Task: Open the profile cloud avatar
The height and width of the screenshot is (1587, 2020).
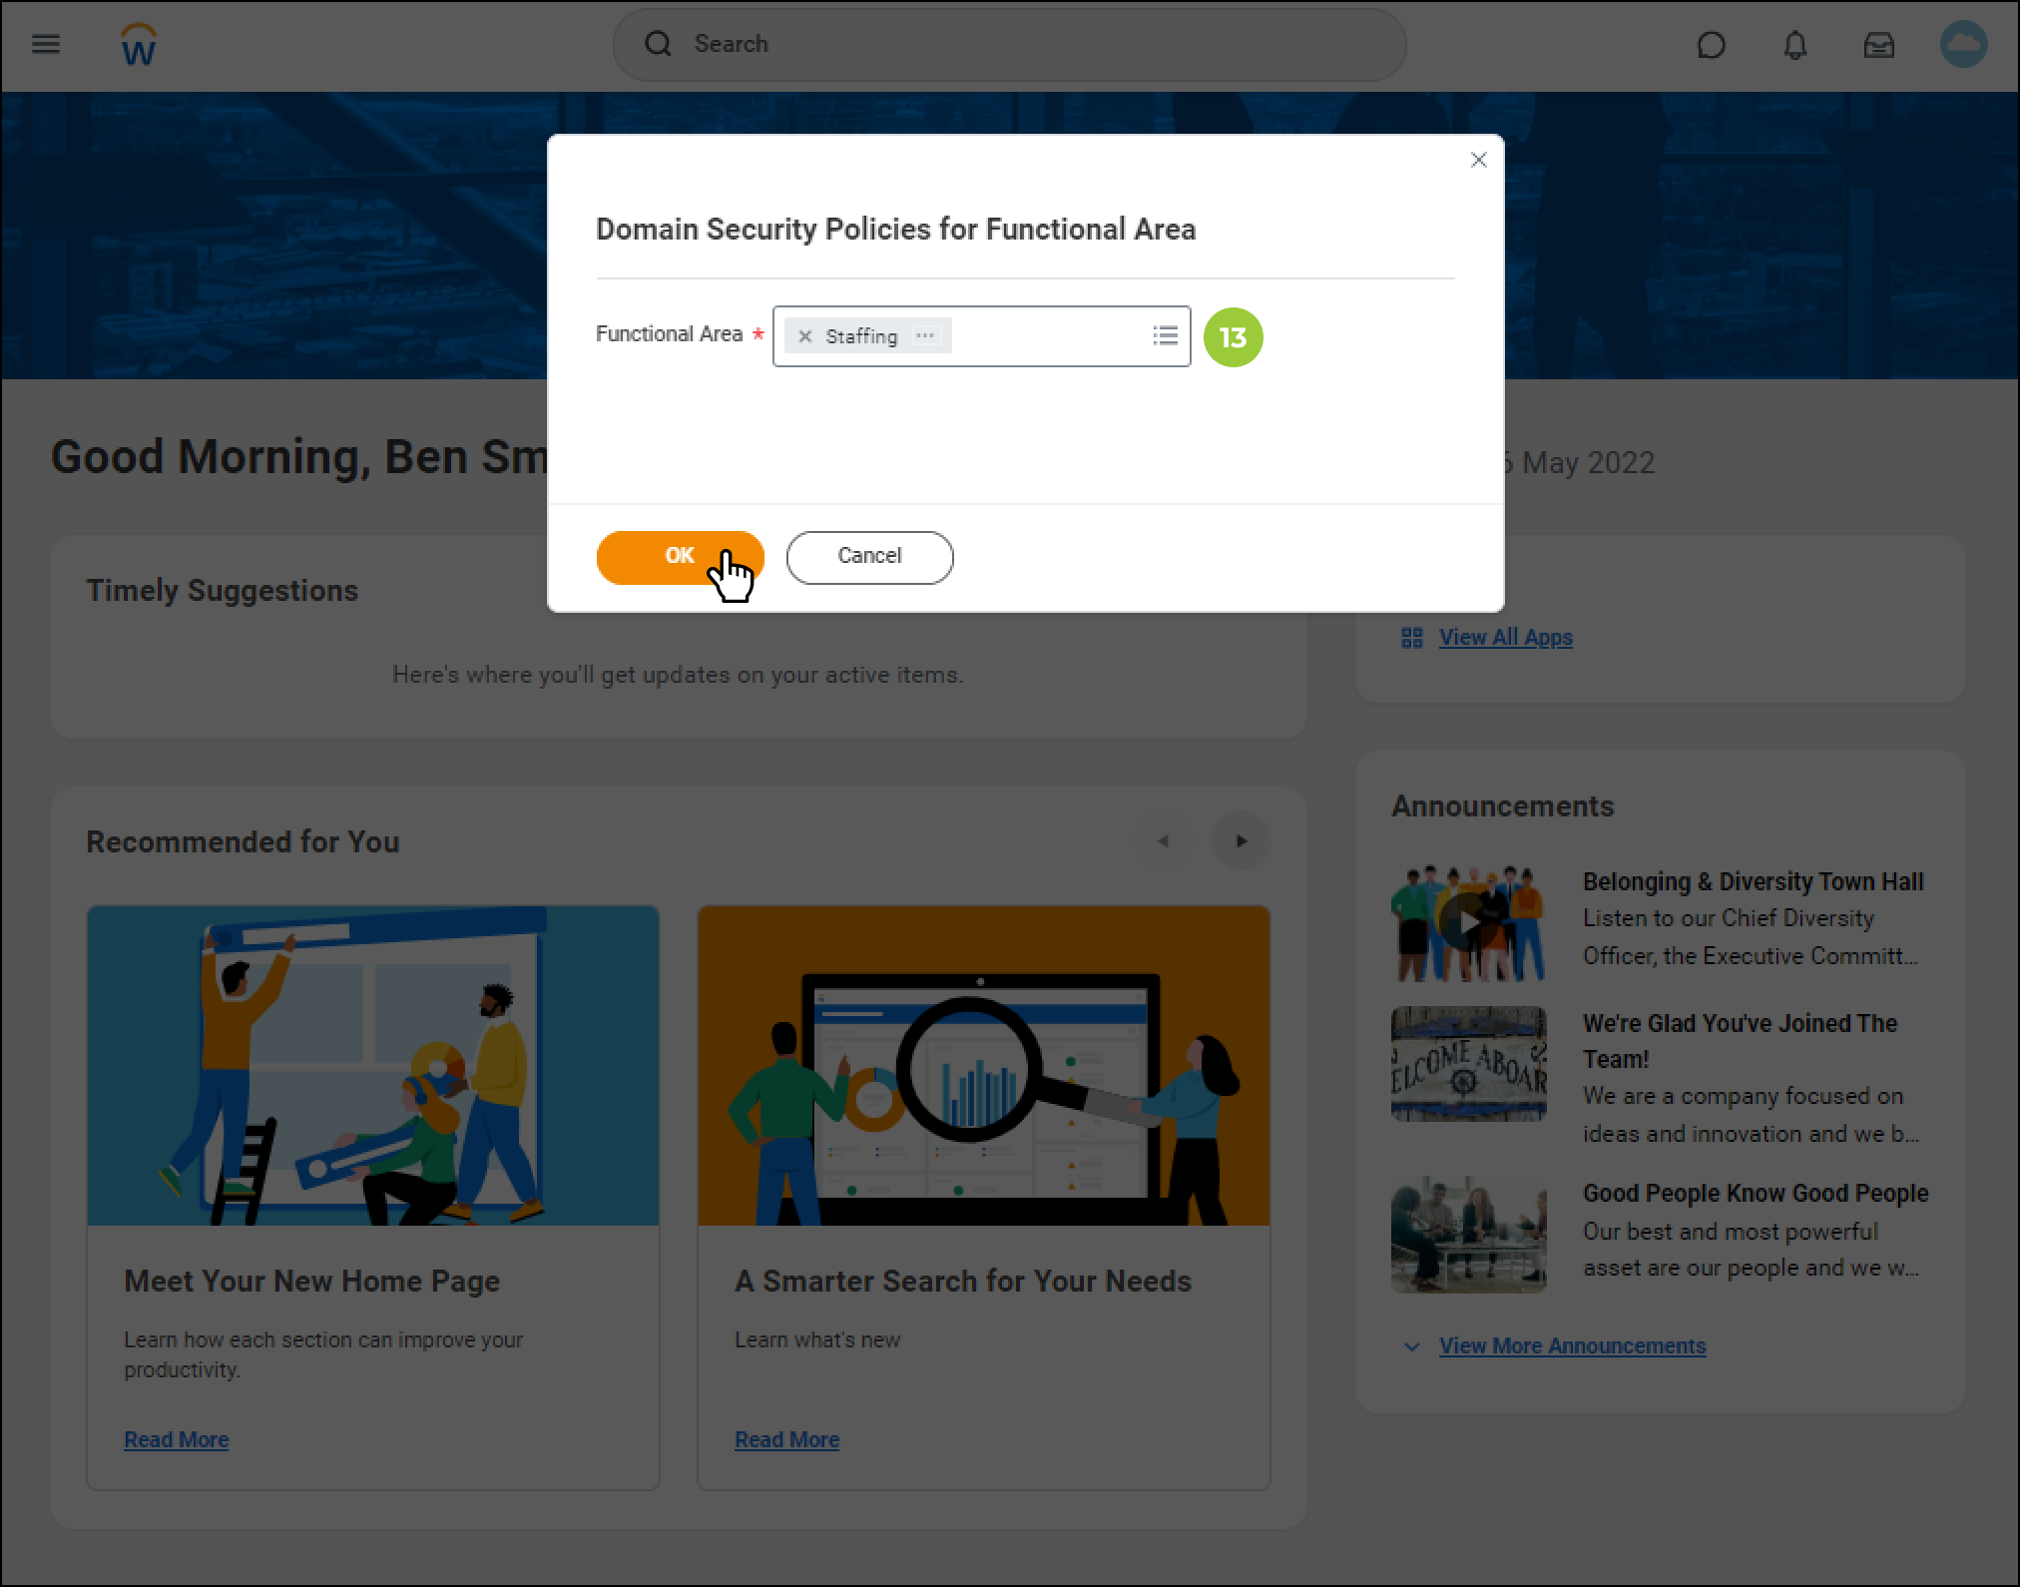Action: pyautogui.click(x=1963, y=45)
